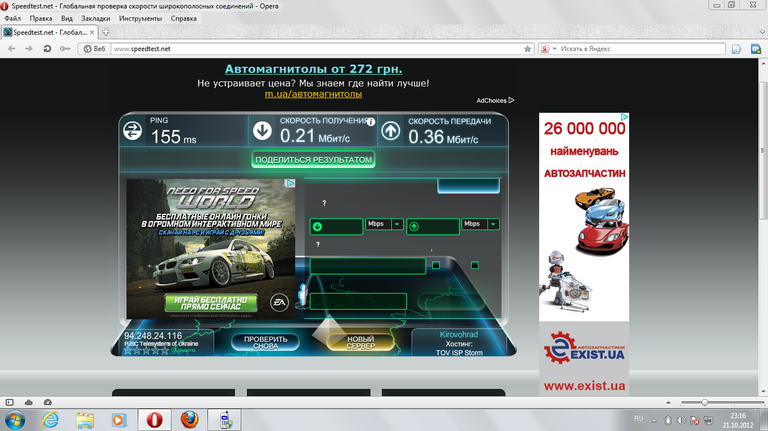Click second square checkbox in speed panel

pos(475,265)
